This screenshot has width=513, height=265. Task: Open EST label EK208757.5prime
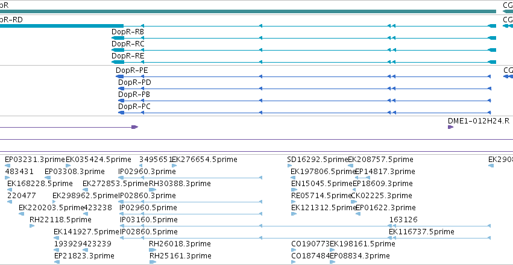pos(381,160)
